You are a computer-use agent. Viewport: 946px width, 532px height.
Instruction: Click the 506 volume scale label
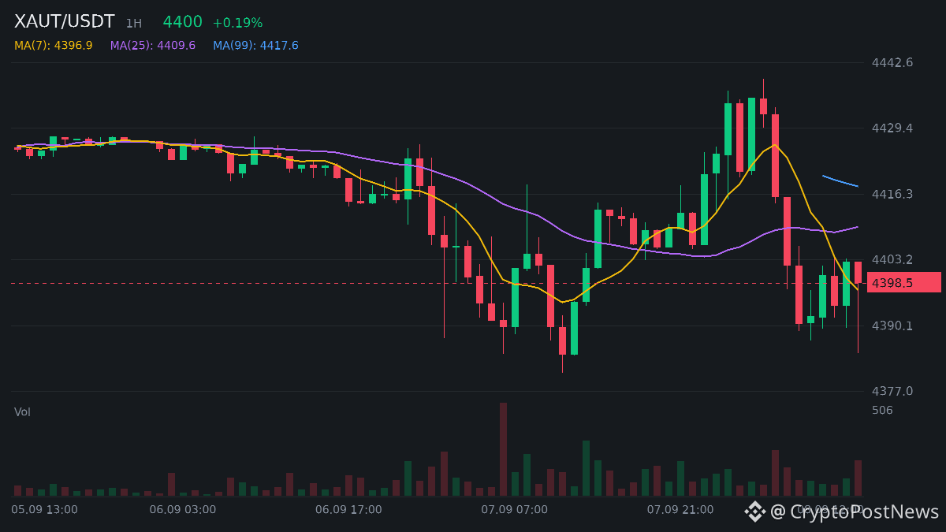pyautogui.click(x=882, y=410)
